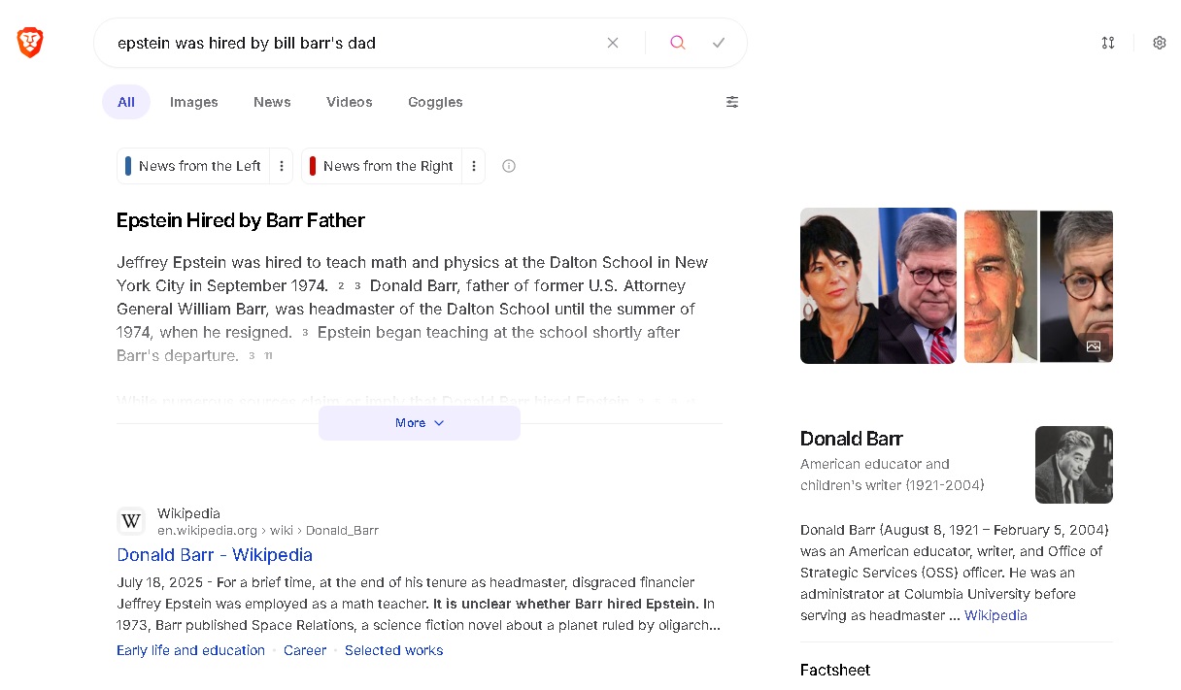1181x690 pixels.
Task: Switch to the Images tab
Action: 194,102
